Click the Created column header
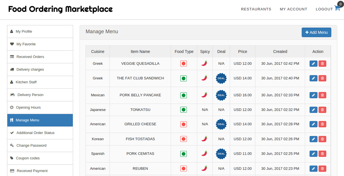This screenshot has width=344, height=176. click(x=280, y=52)
